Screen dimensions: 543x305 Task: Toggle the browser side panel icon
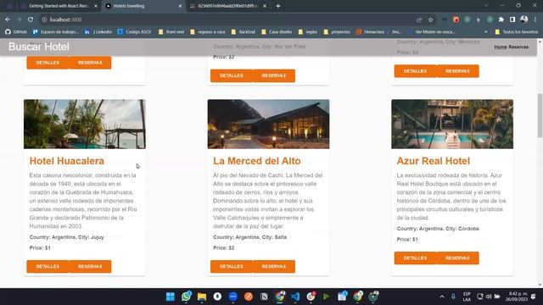512,19
